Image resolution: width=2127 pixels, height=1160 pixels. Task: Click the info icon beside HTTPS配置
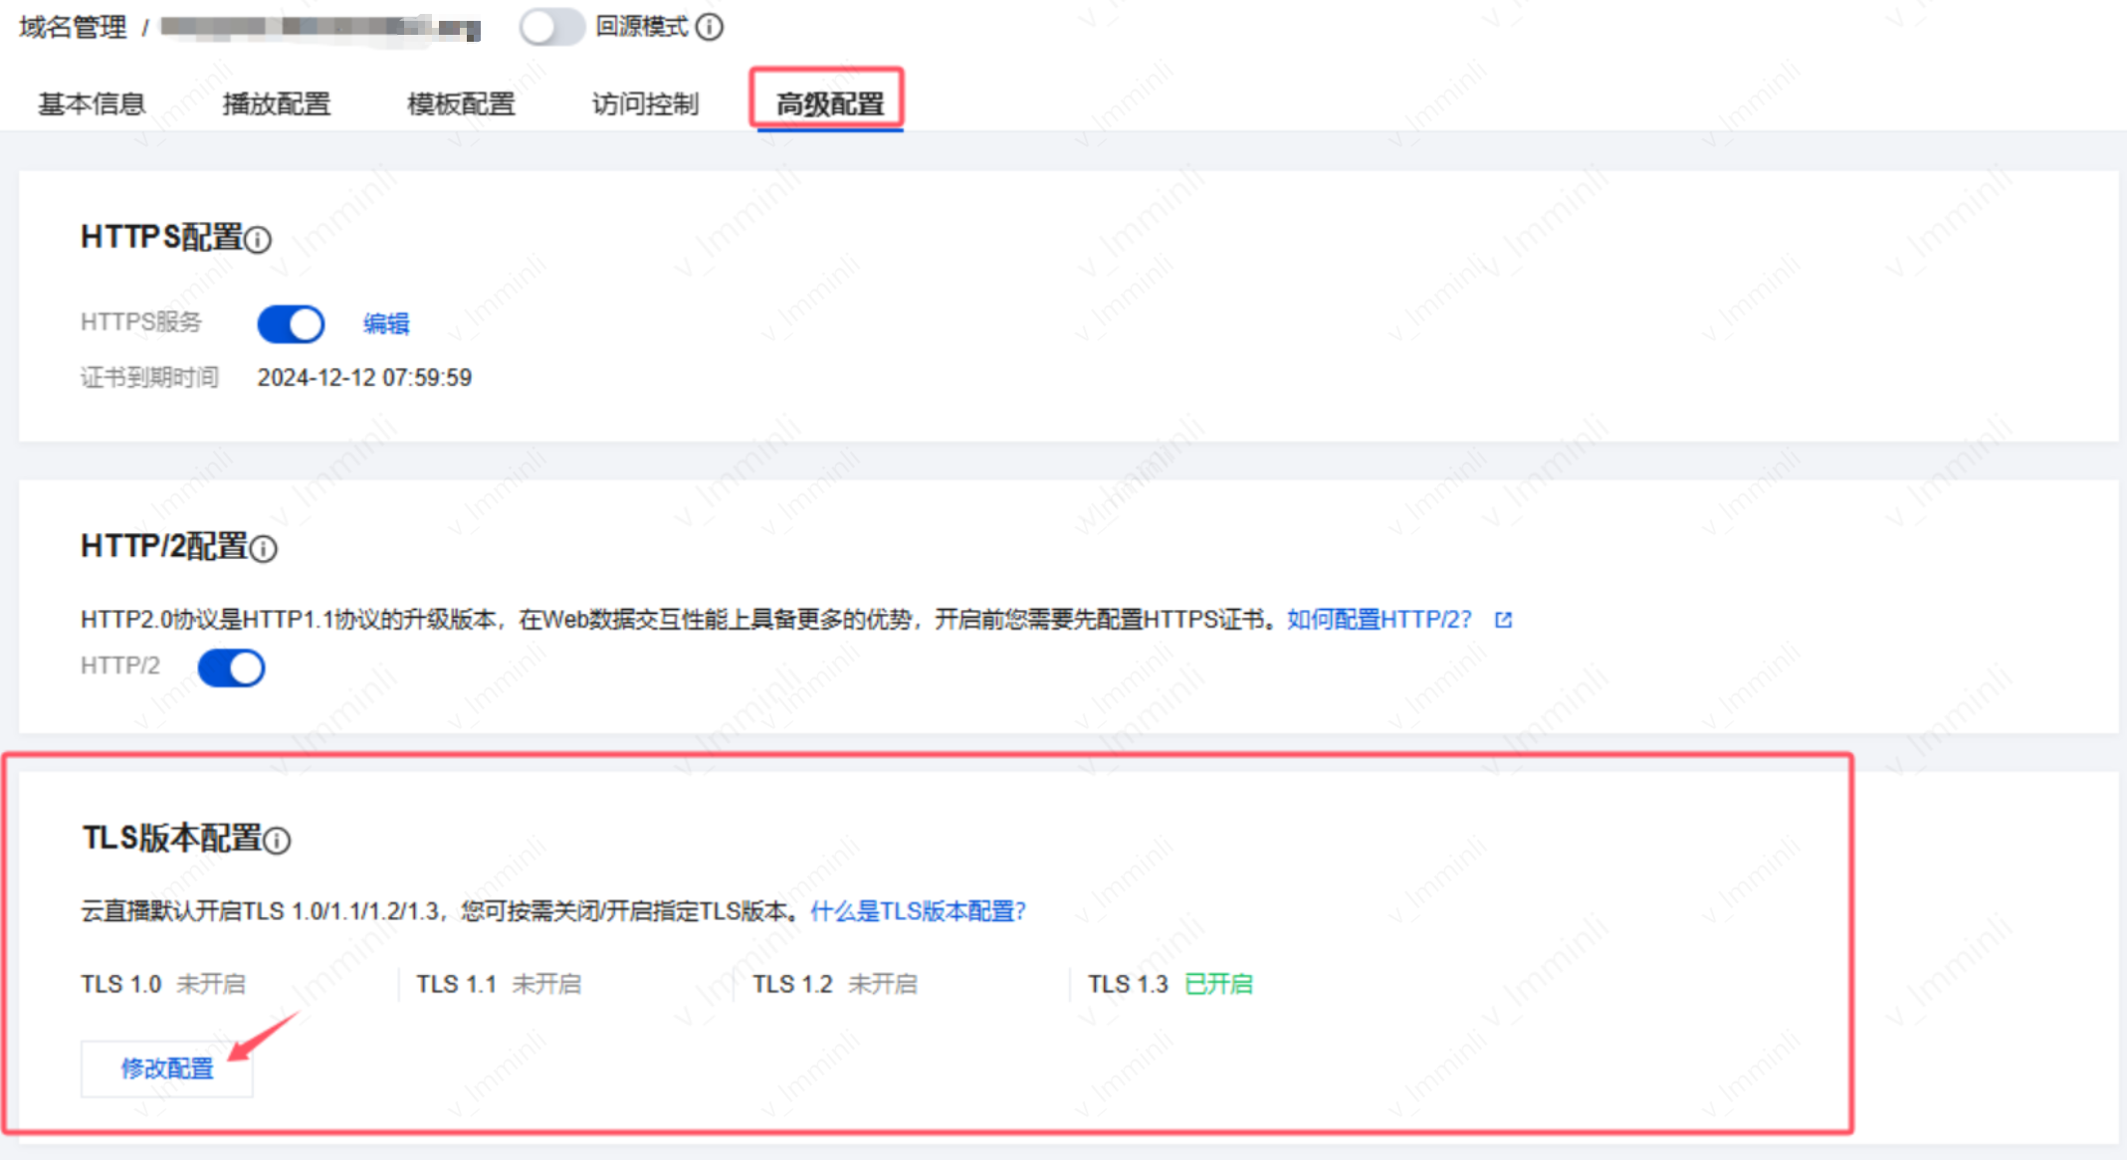258,240
